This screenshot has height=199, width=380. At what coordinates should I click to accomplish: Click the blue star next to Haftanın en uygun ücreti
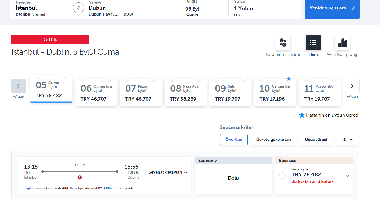click(302, 115)
